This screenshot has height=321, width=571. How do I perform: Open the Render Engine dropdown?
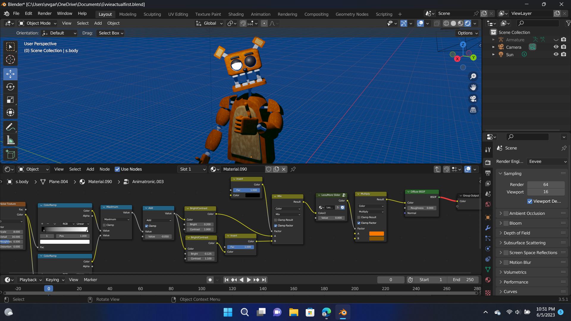point(545,161)
